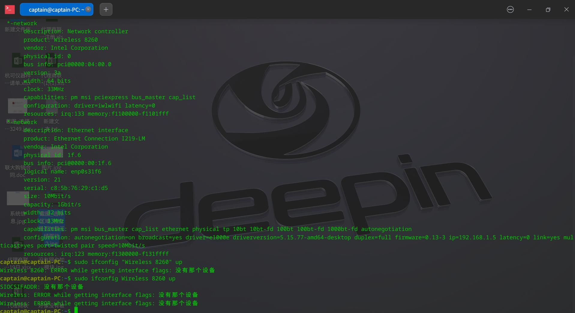Close the terminal window
The width and height of the screenshot is (575, 313).
566,10
